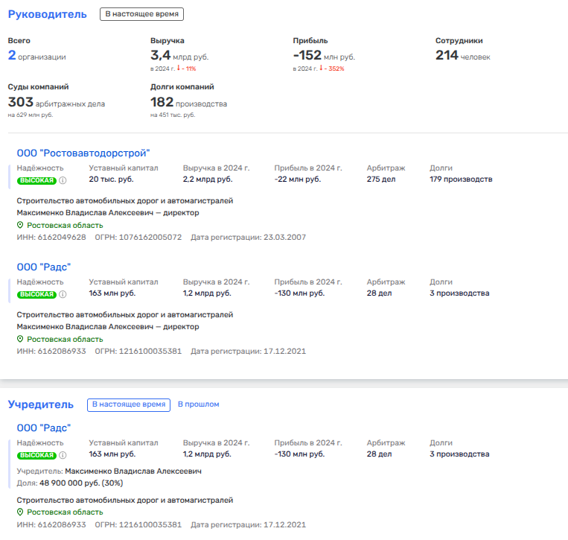The height and width of the screenshot is (540, 568).
Task: Select 'В настоящее время' filter next to Учредитель
Action: pos(128,404)
